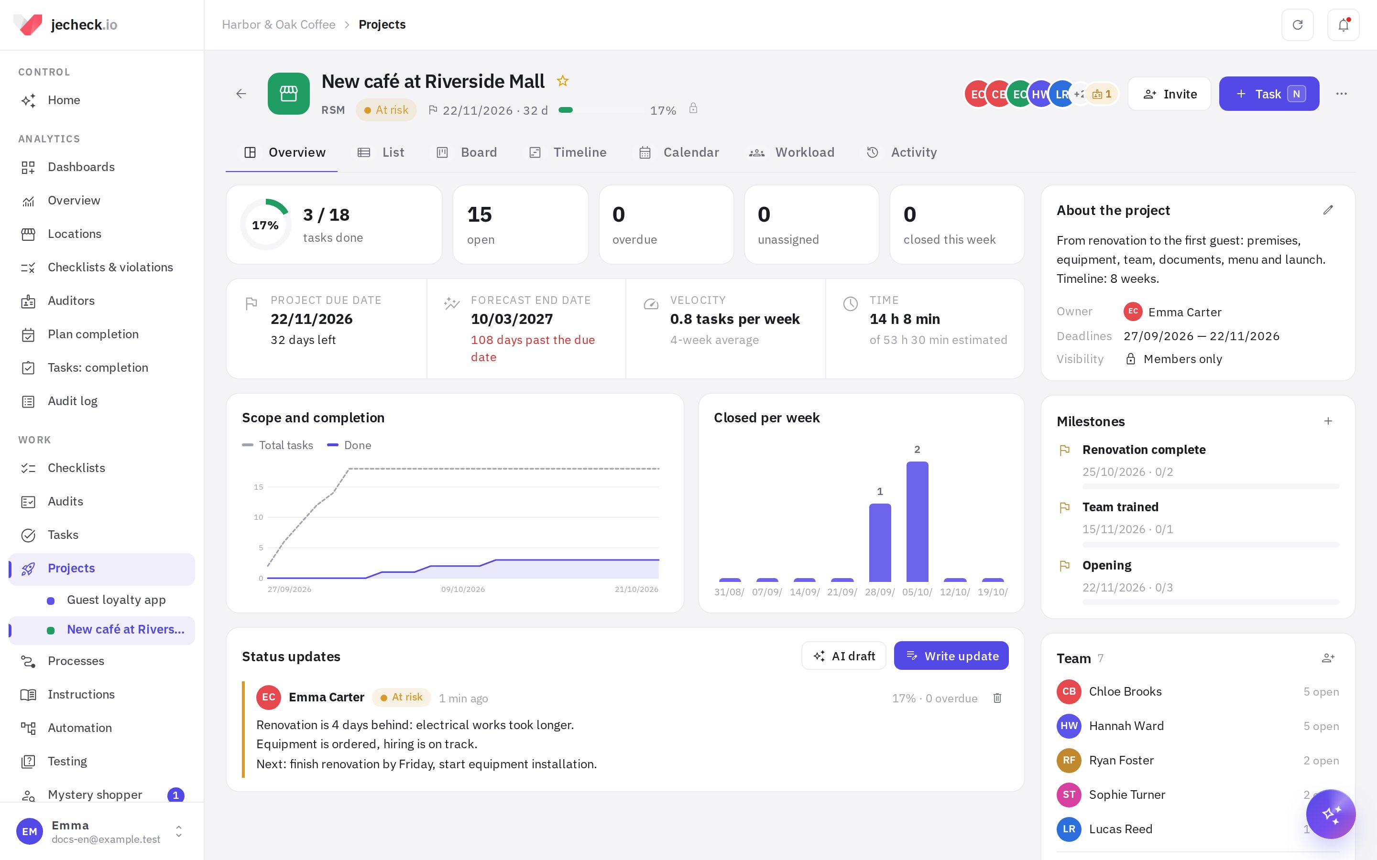Open the floating AI assistant sparkle button

[x=1331, y=814]
